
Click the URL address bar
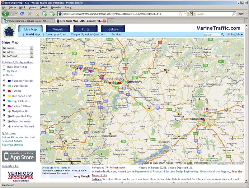(x=121, y=14)
